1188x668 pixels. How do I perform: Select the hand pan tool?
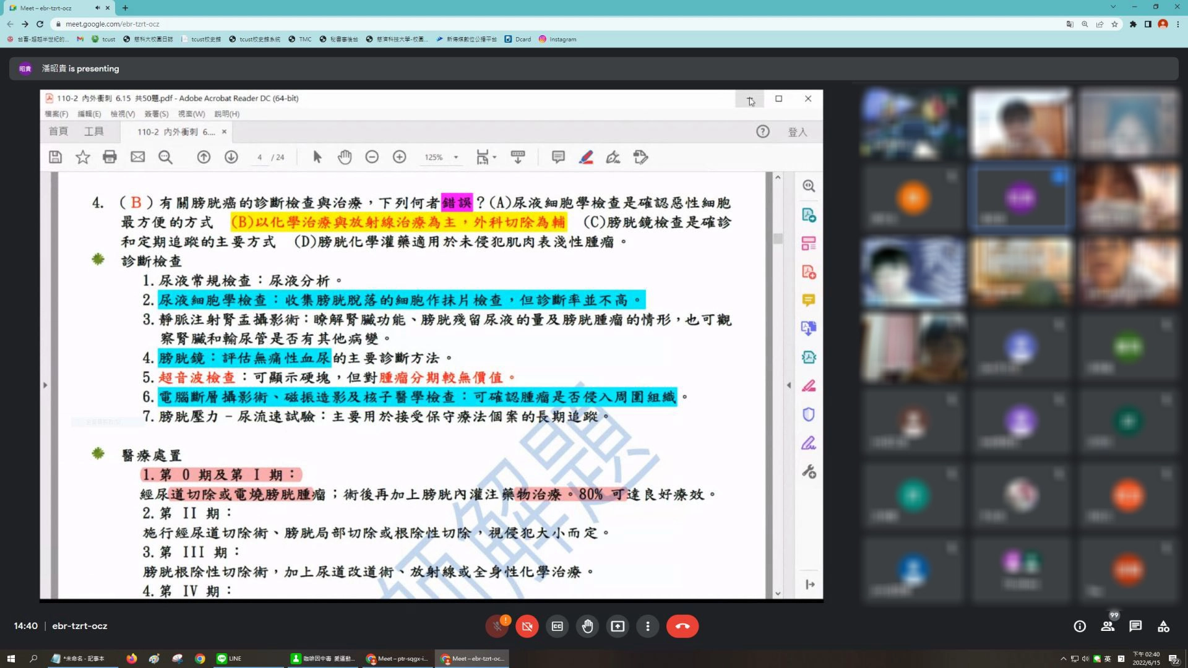tap(345, 157)
